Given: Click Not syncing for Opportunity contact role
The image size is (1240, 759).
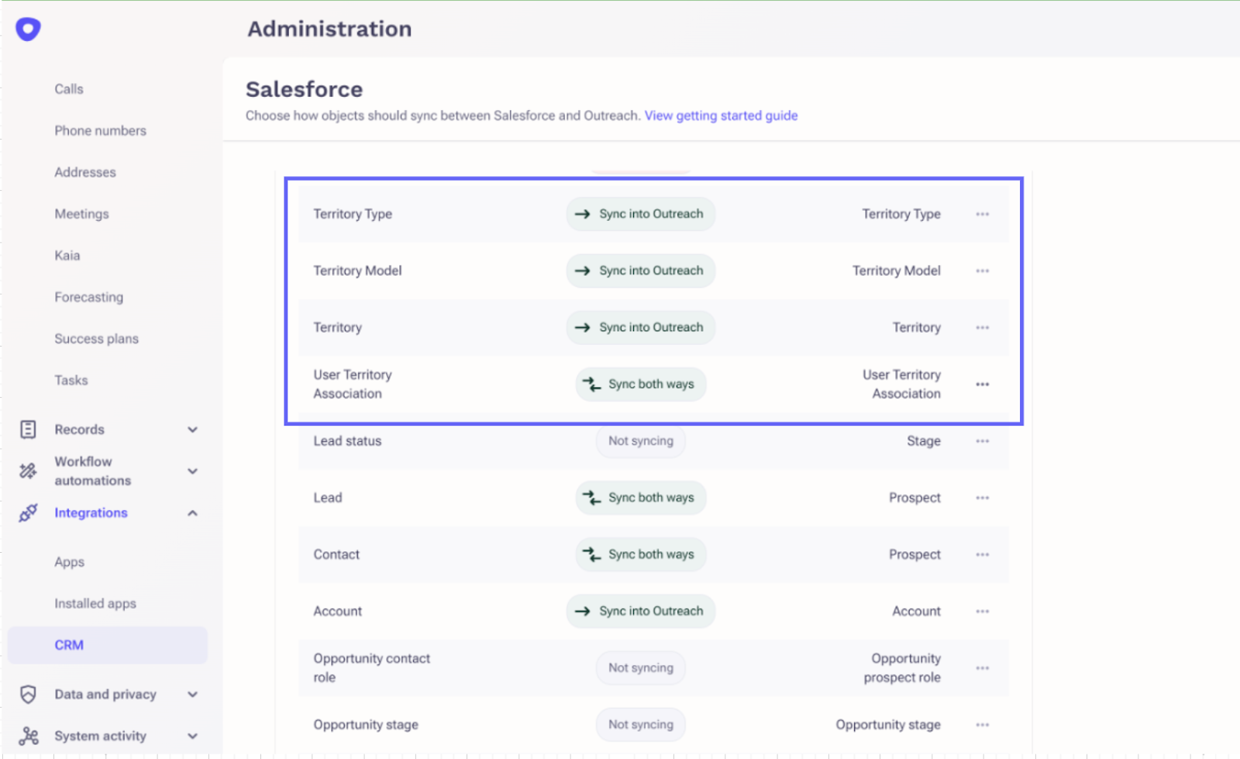Looking at the screenshot, I should [641, 668].
